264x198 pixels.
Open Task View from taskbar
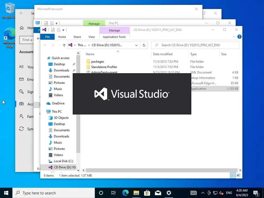coord(113,193)
